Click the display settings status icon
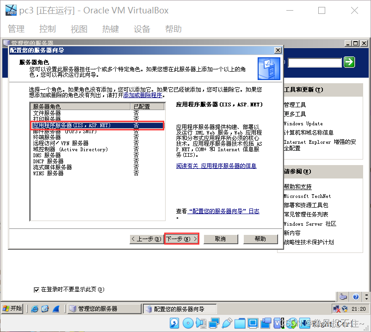The width and height of the screenshot is (371, 332). point(253,323)
